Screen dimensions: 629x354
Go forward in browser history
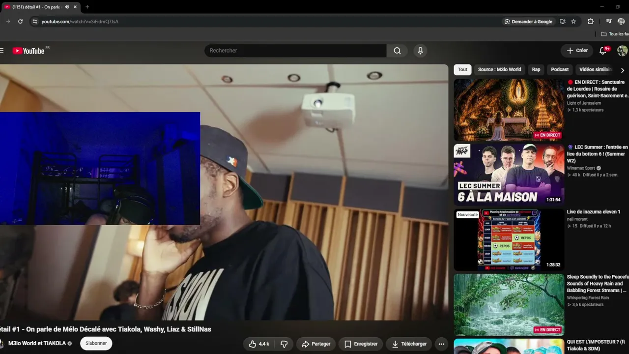pyautogui.click(x=7, y=22)
